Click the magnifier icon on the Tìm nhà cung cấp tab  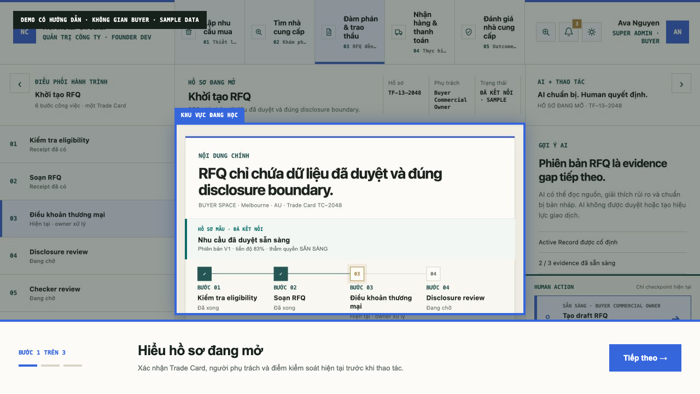tap(259, 32)
